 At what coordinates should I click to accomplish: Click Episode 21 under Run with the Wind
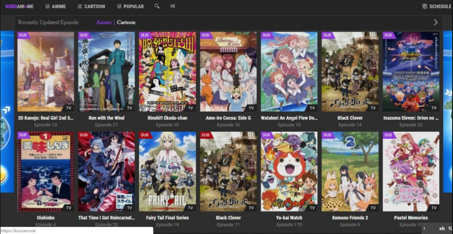click(106, 125)
